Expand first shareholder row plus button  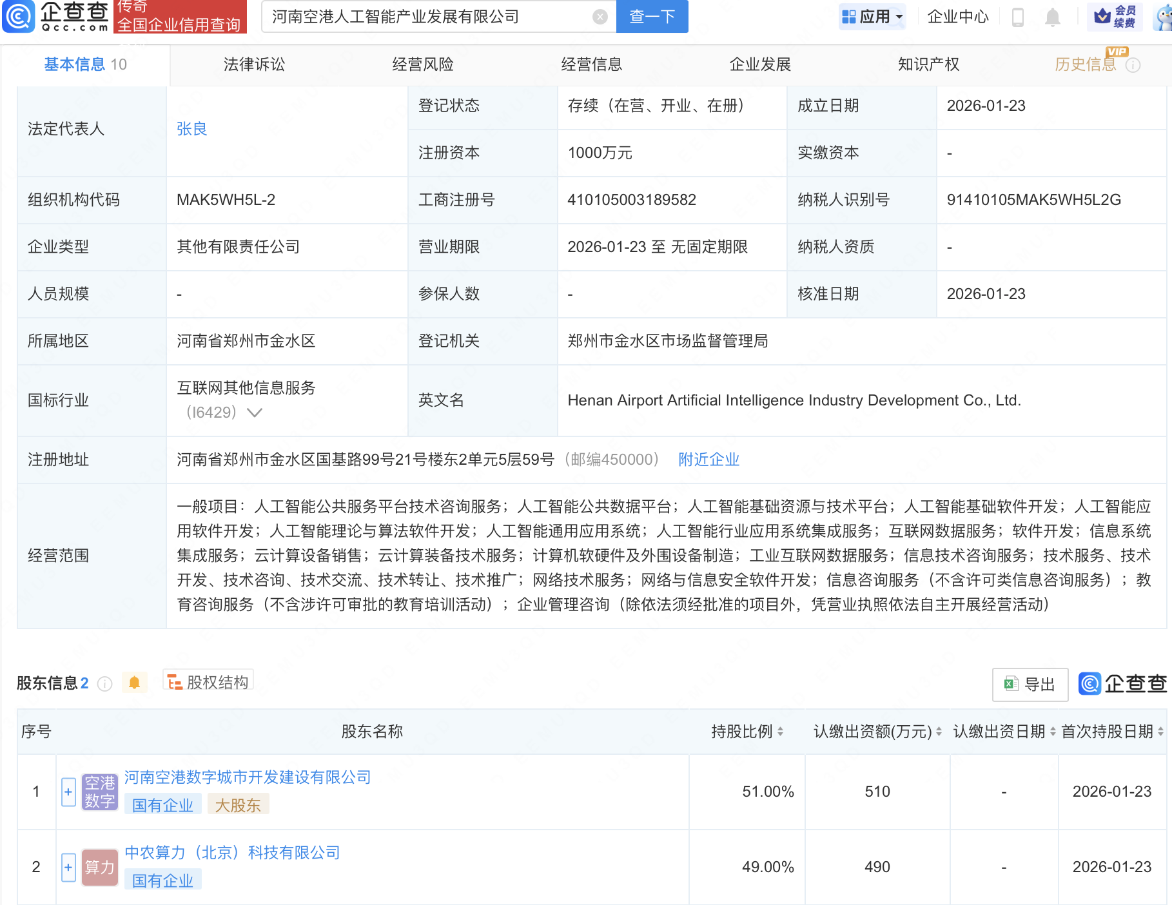[68, 792]
